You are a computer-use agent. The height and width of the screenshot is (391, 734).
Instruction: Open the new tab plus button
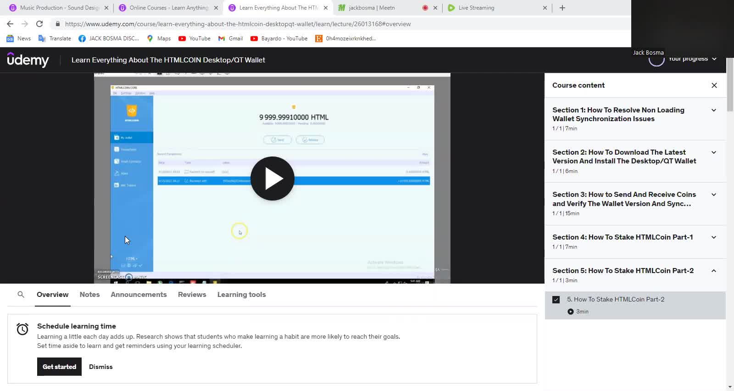click(562, 8)
